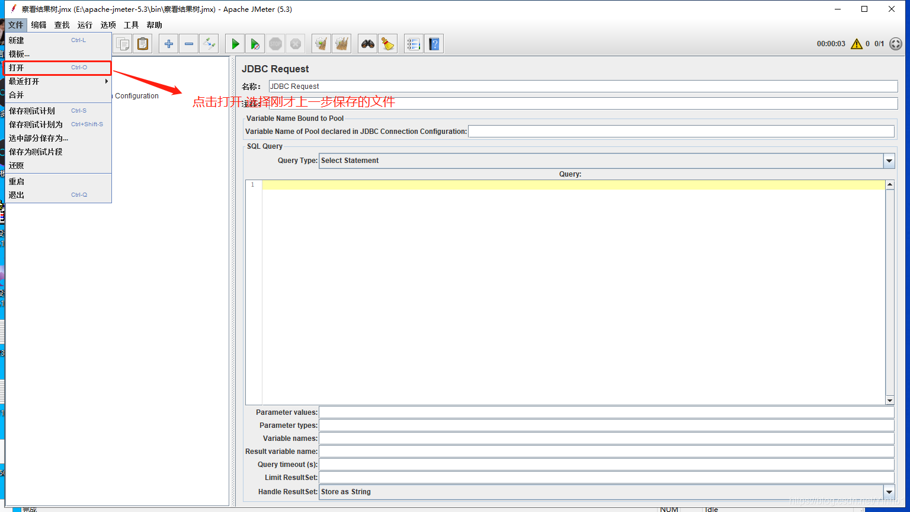Click the Variable Name of Pool field

[681, 132]
